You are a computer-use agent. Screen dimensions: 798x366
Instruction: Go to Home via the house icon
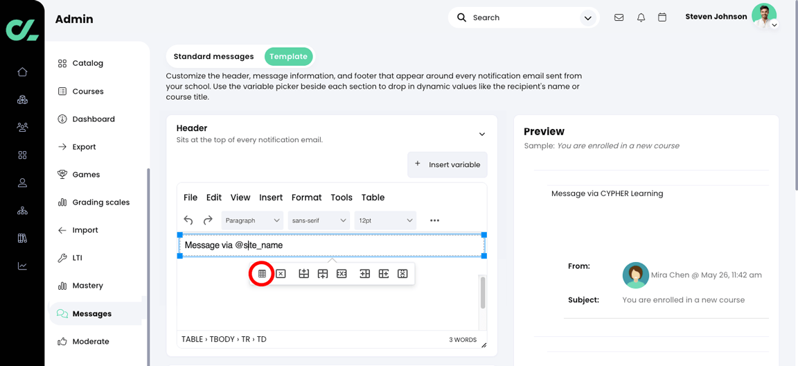[22, 72]
